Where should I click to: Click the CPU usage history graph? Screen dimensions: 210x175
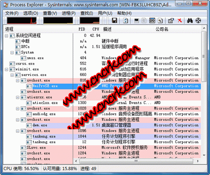22,21
